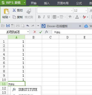Click the Open folder quick-access icon

pyautogui.click(x=3, y=26)
